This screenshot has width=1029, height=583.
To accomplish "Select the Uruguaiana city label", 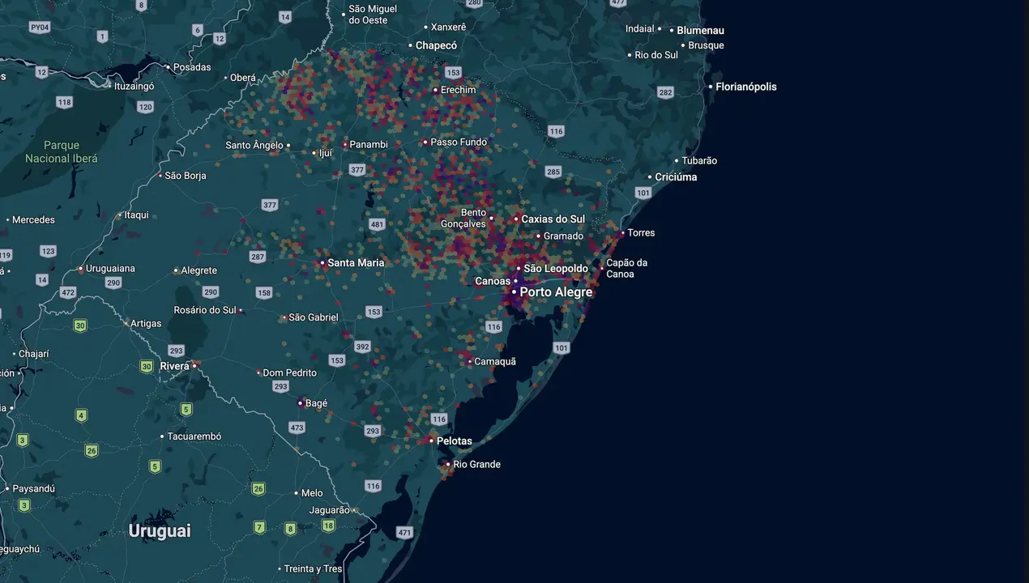I will tap(111, 268).
